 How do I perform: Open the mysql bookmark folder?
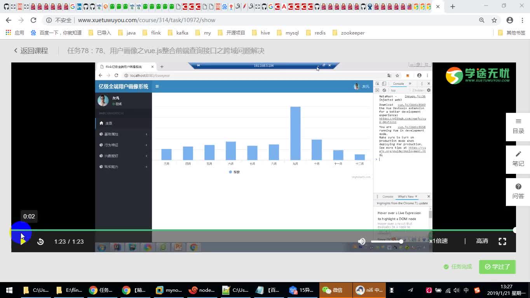coord(288,33)
